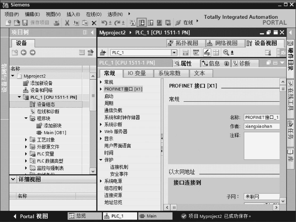Click the open project toolbar icon
Viewport: 296px width, 222px height.
17,23
